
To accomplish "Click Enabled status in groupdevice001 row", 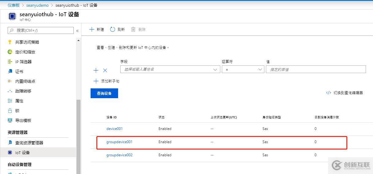I will [165, 142].
